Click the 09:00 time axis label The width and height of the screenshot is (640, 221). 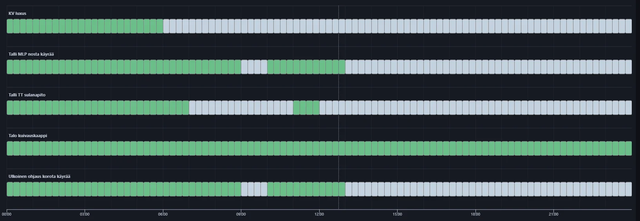tap(241, 214)
